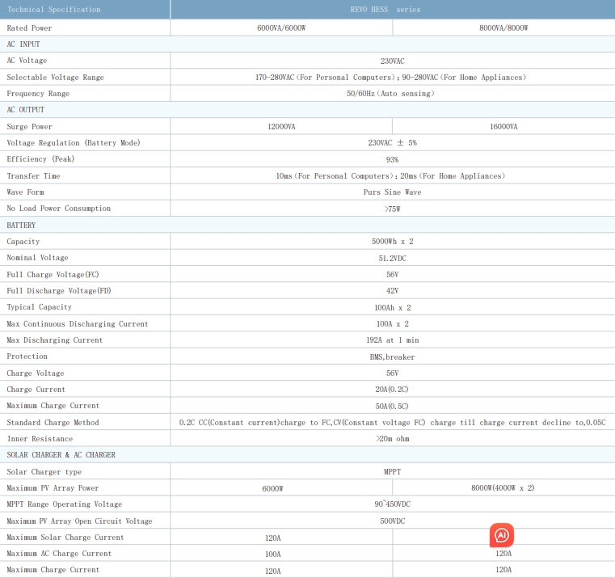The image size is (615, 578).
Task: Click the "192A at 1 min" value
Action: tap(392, 340)
